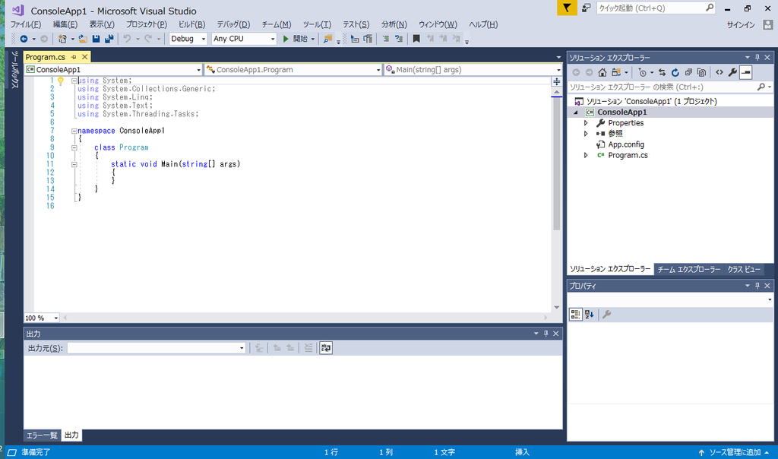Click ソース管理に追加 in the status bar
The height and width of the screenshot is (459, 778).
735,452
